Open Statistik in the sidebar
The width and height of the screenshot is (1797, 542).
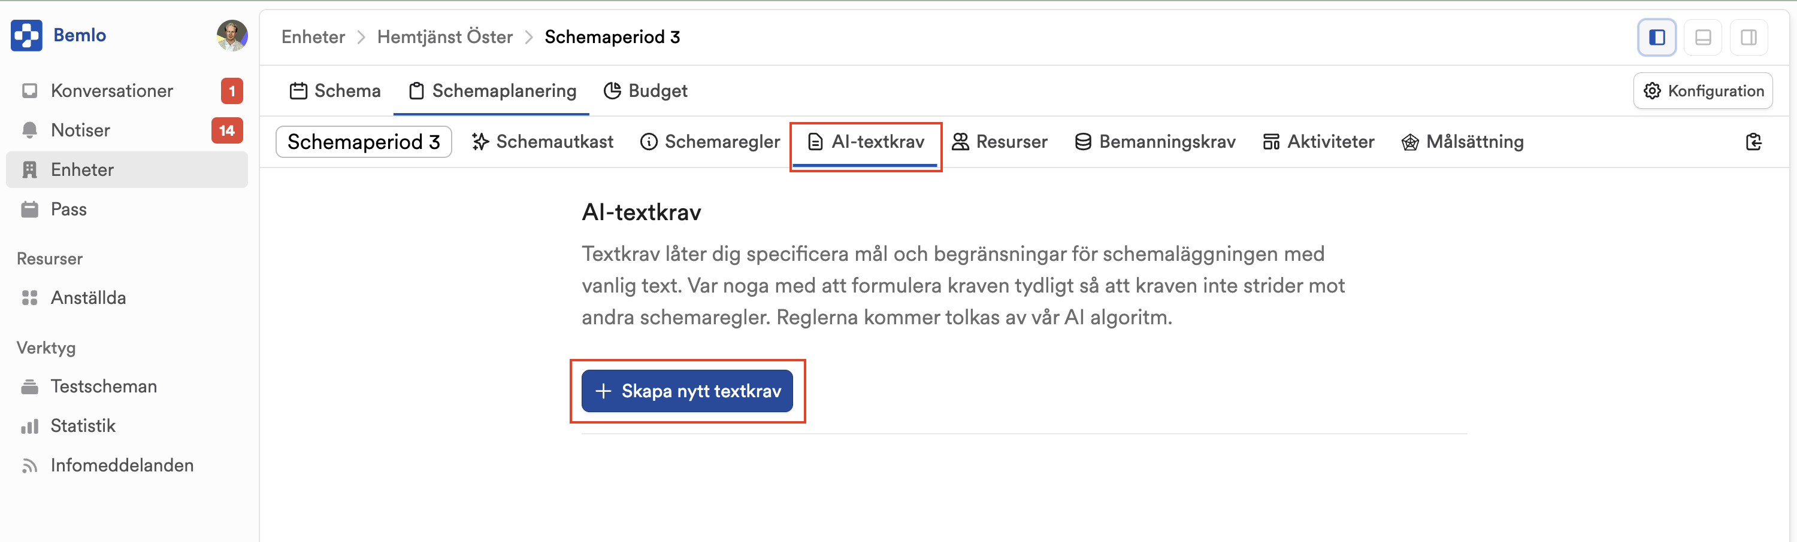coord(127,426)
